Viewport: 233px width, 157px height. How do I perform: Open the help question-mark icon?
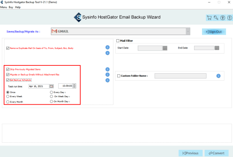[223, 18]
